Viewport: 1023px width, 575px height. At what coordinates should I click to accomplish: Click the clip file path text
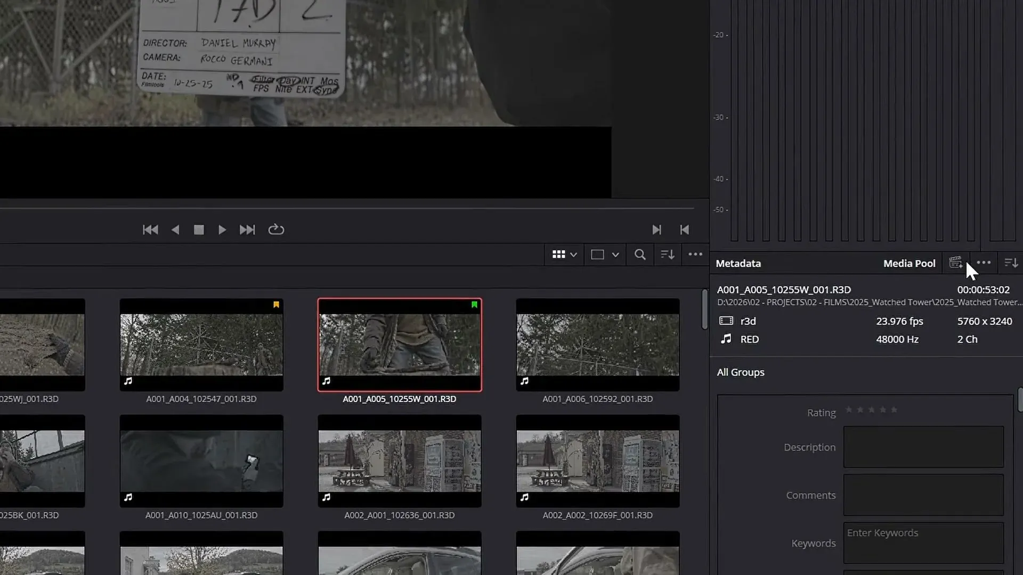(x=870, y=302)
